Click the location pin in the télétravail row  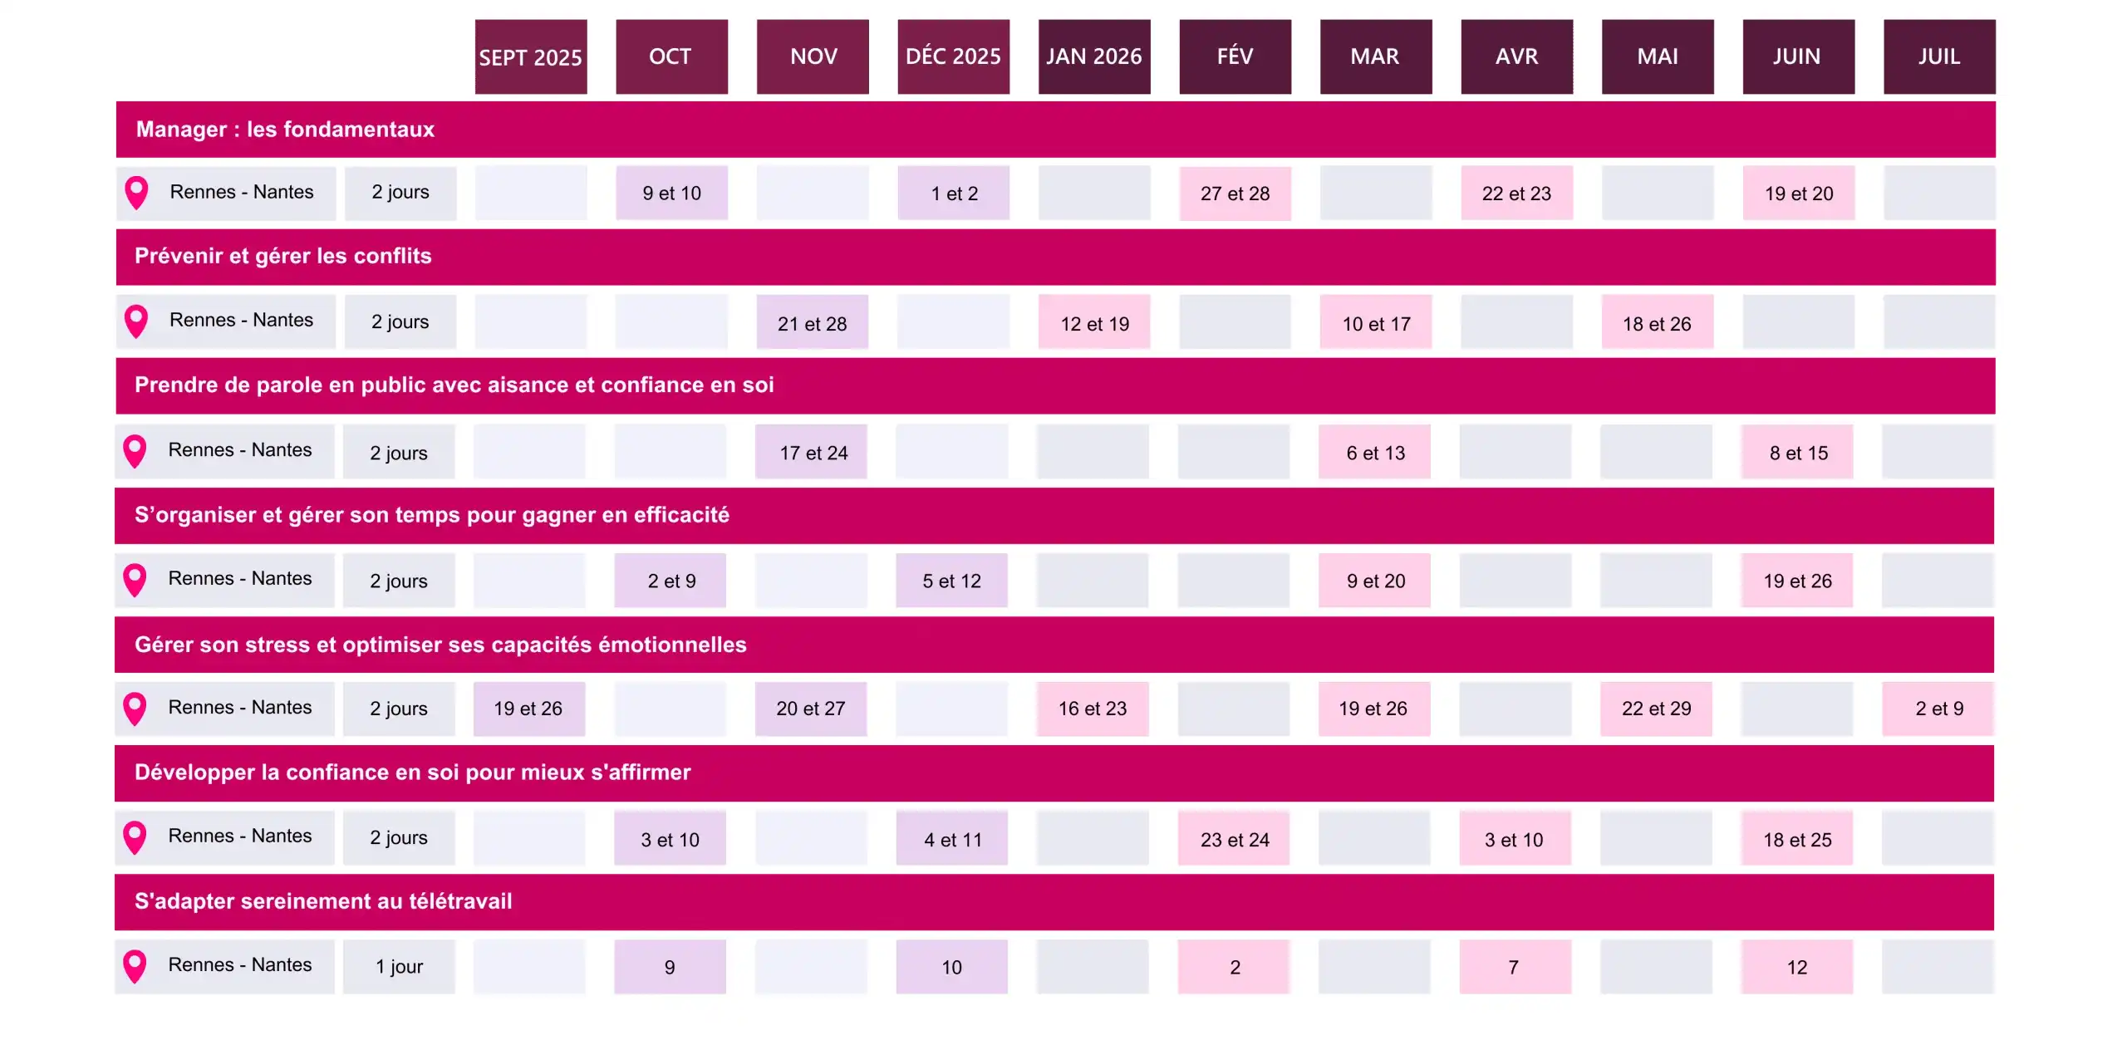135,965
